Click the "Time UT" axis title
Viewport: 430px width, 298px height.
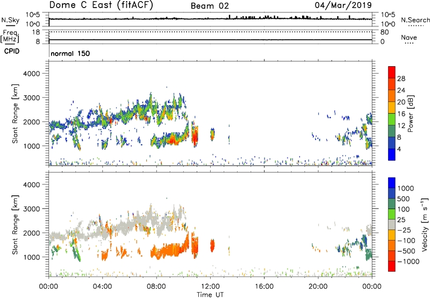(210, 295)
